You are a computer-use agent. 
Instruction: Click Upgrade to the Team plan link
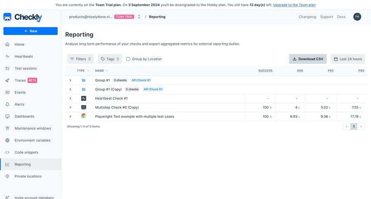(294, 5)
